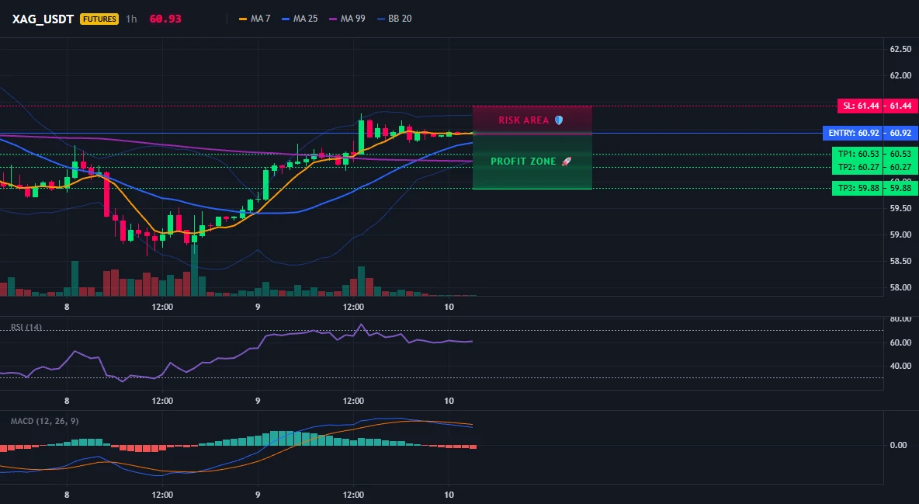Select the PROFIT ZONE label
The image size is (919, 504).
[x=530, y=162]
